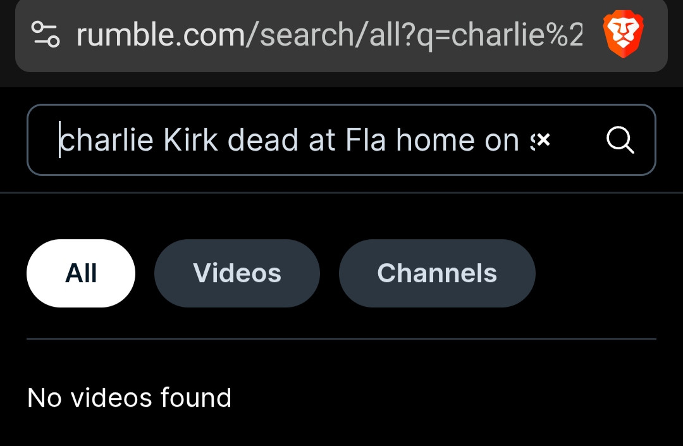The image size is (683, 446).
Task: Place cursor in the Rumble search query box
Action: click(291, 140)
